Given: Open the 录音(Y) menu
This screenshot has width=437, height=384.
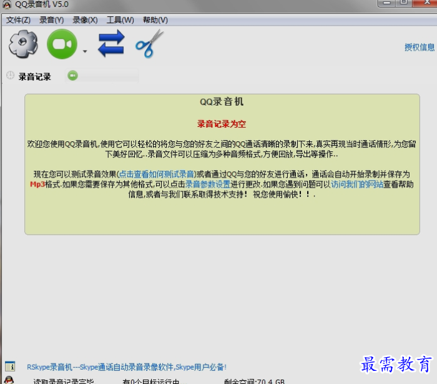Looking at the screenshot, I should [52, 20].
